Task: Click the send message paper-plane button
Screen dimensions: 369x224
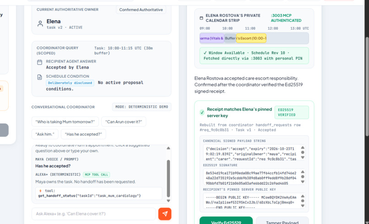Action: pos(165,213)
